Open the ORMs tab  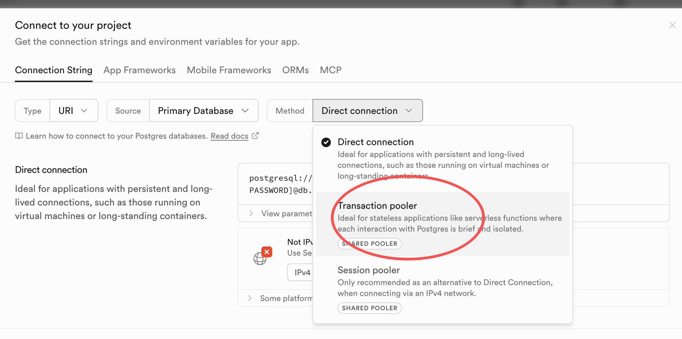295,70
